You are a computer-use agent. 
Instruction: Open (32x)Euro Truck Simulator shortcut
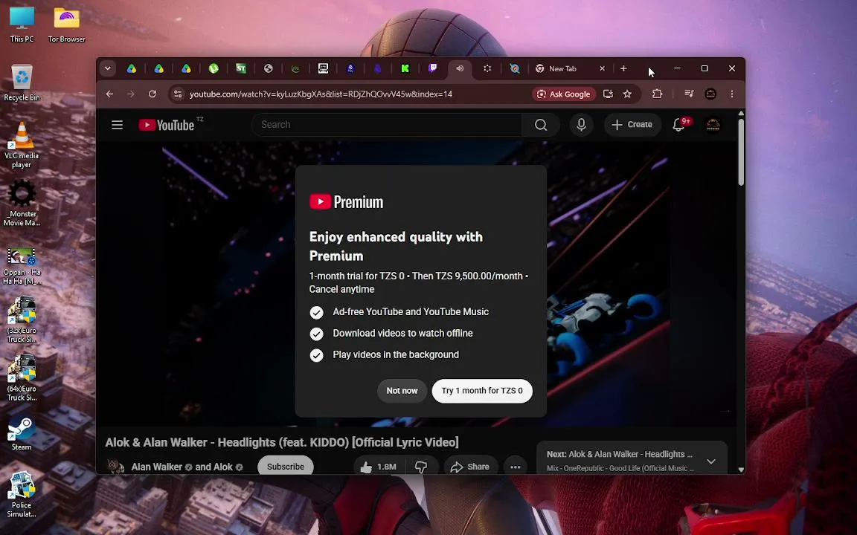pyautogui.click(x=22, y=320)
